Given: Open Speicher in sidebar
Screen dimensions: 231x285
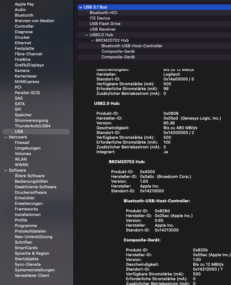Looking at the screenshot, I should coord(23,115).
